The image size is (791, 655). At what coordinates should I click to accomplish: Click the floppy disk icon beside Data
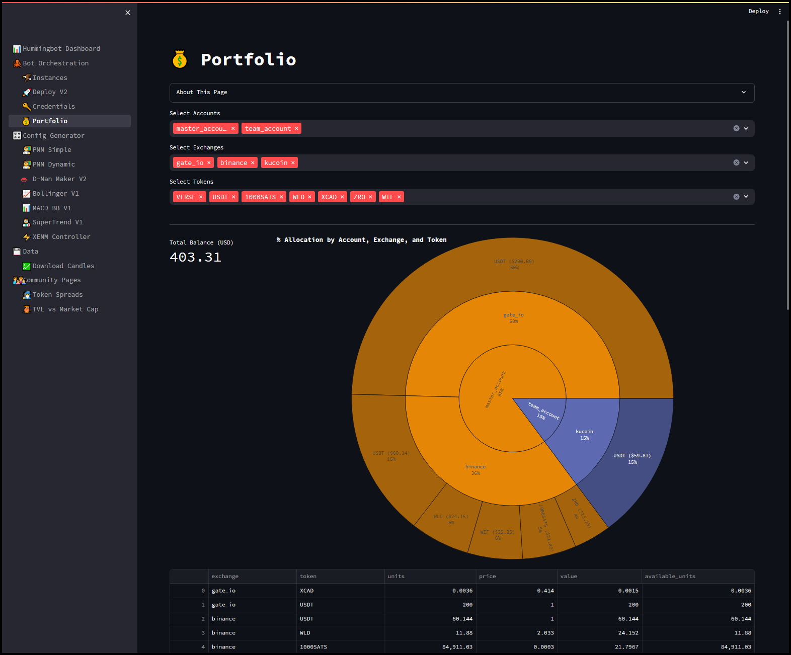[x=17, y=252]
